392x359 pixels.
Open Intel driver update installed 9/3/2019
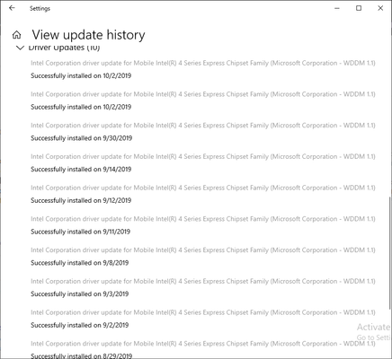click(203, 281)
